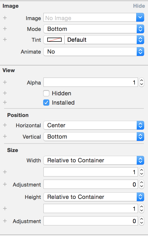Click the plus icon next to Vertical position

5,136
